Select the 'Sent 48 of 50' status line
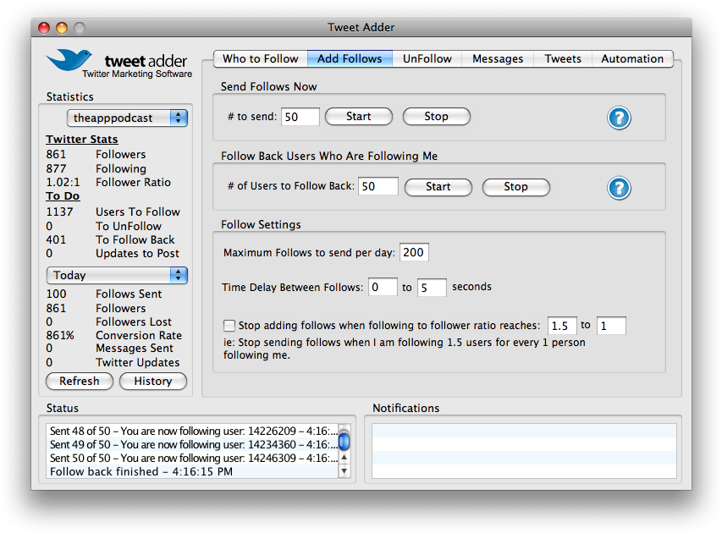The height and width of the screenshot is (533, 722). 192,431
